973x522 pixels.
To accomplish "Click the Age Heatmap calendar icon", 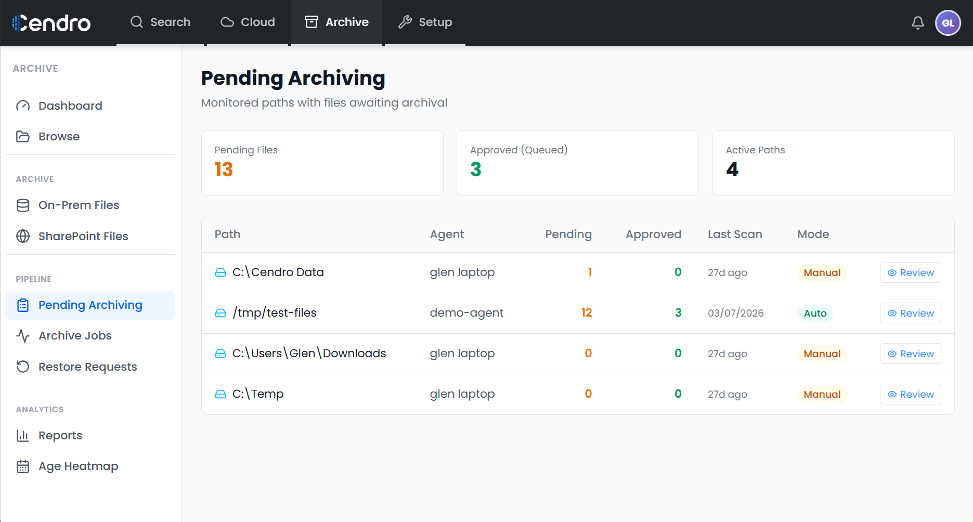I will pos(23,466).
